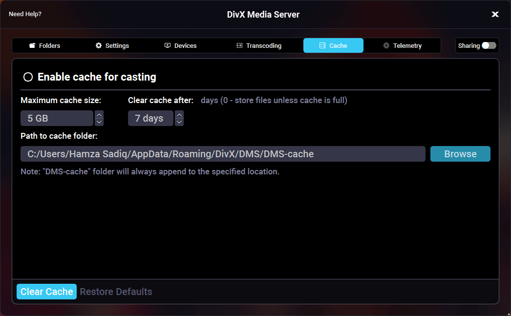Click the Transcoding tab arrow icon

click(x=239, y=45)
